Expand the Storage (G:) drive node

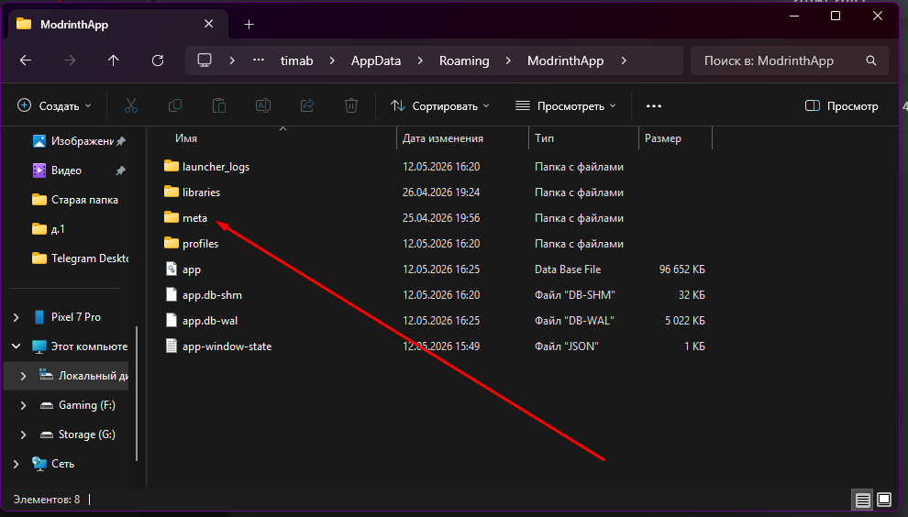(x=23, y=434)
